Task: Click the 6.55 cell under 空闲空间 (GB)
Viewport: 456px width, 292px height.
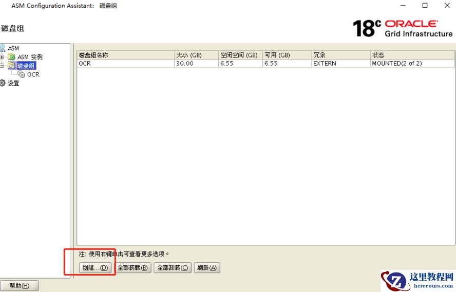Action: pyautogui.click(x=241, y=63)
